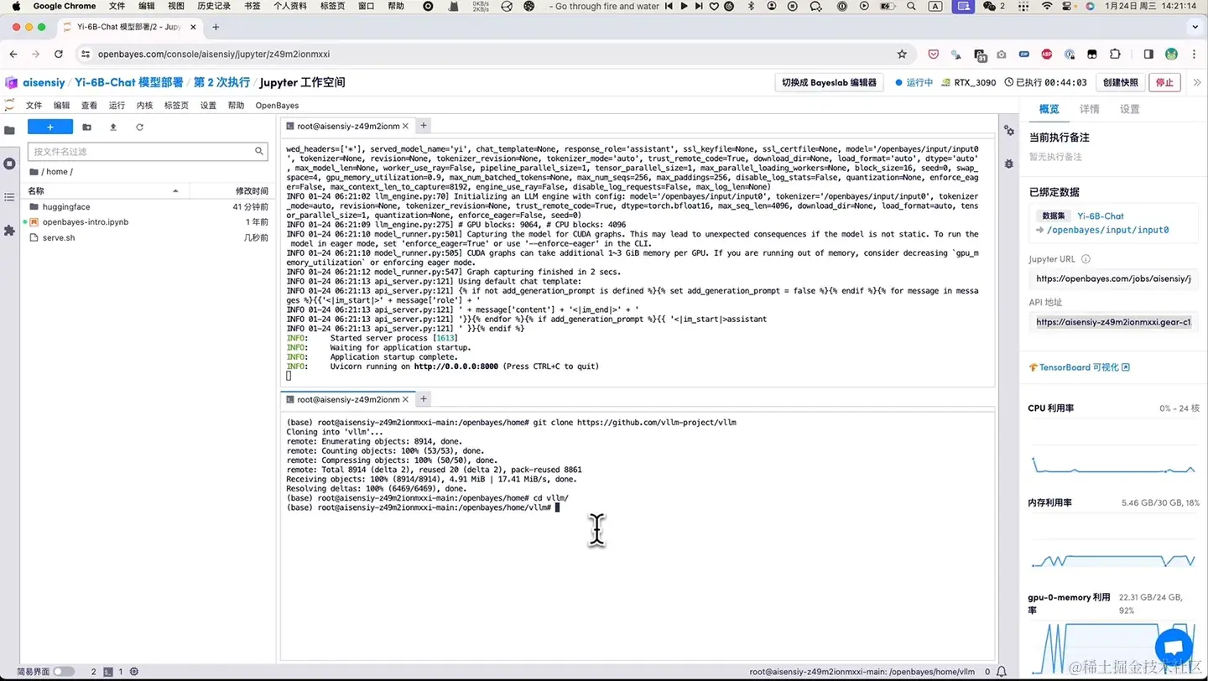Open the property inspector gears icon

tap(1009, 130)
